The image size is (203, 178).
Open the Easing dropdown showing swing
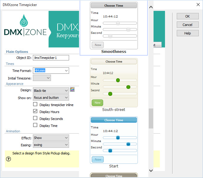coord(51,145)
